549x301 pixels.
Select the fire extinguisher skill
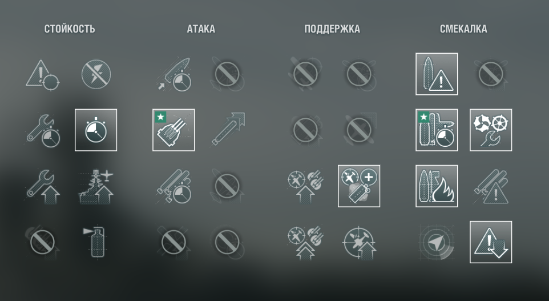(x=96, y=242)
